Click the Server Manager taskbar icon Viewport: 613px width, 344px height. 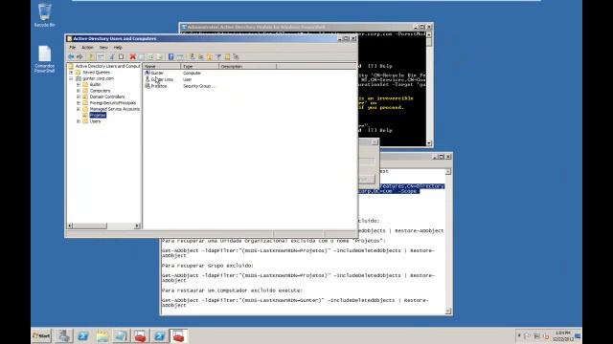coord(64,335)
